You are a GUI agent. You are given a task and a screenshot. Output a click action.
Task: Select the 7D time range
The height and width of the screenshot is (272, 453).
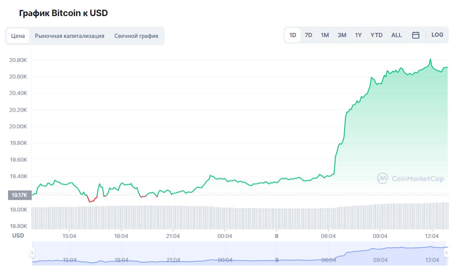pos(308,34)
